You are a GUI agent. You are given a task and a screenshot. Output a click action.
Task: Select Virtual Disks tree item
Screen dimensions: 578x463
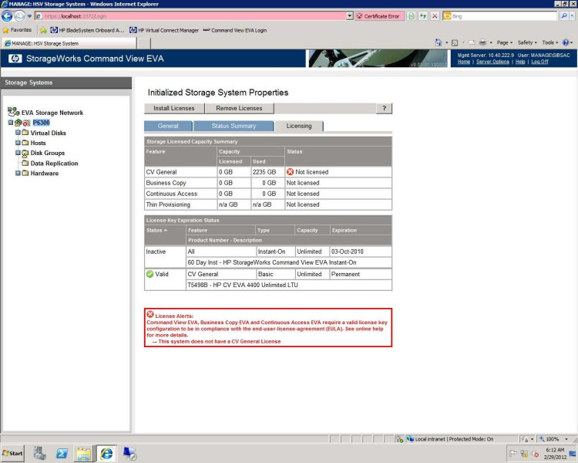pos(48,133)
